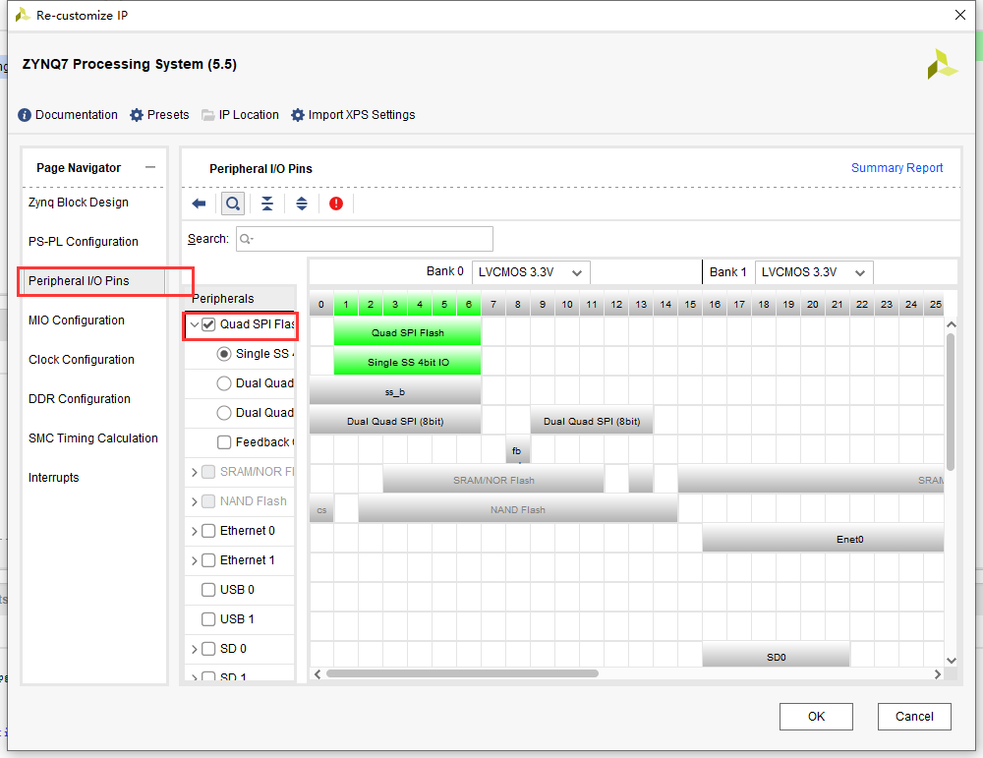
Task: Click scroll right arrow of pin grid
Action: click(937, 674)
